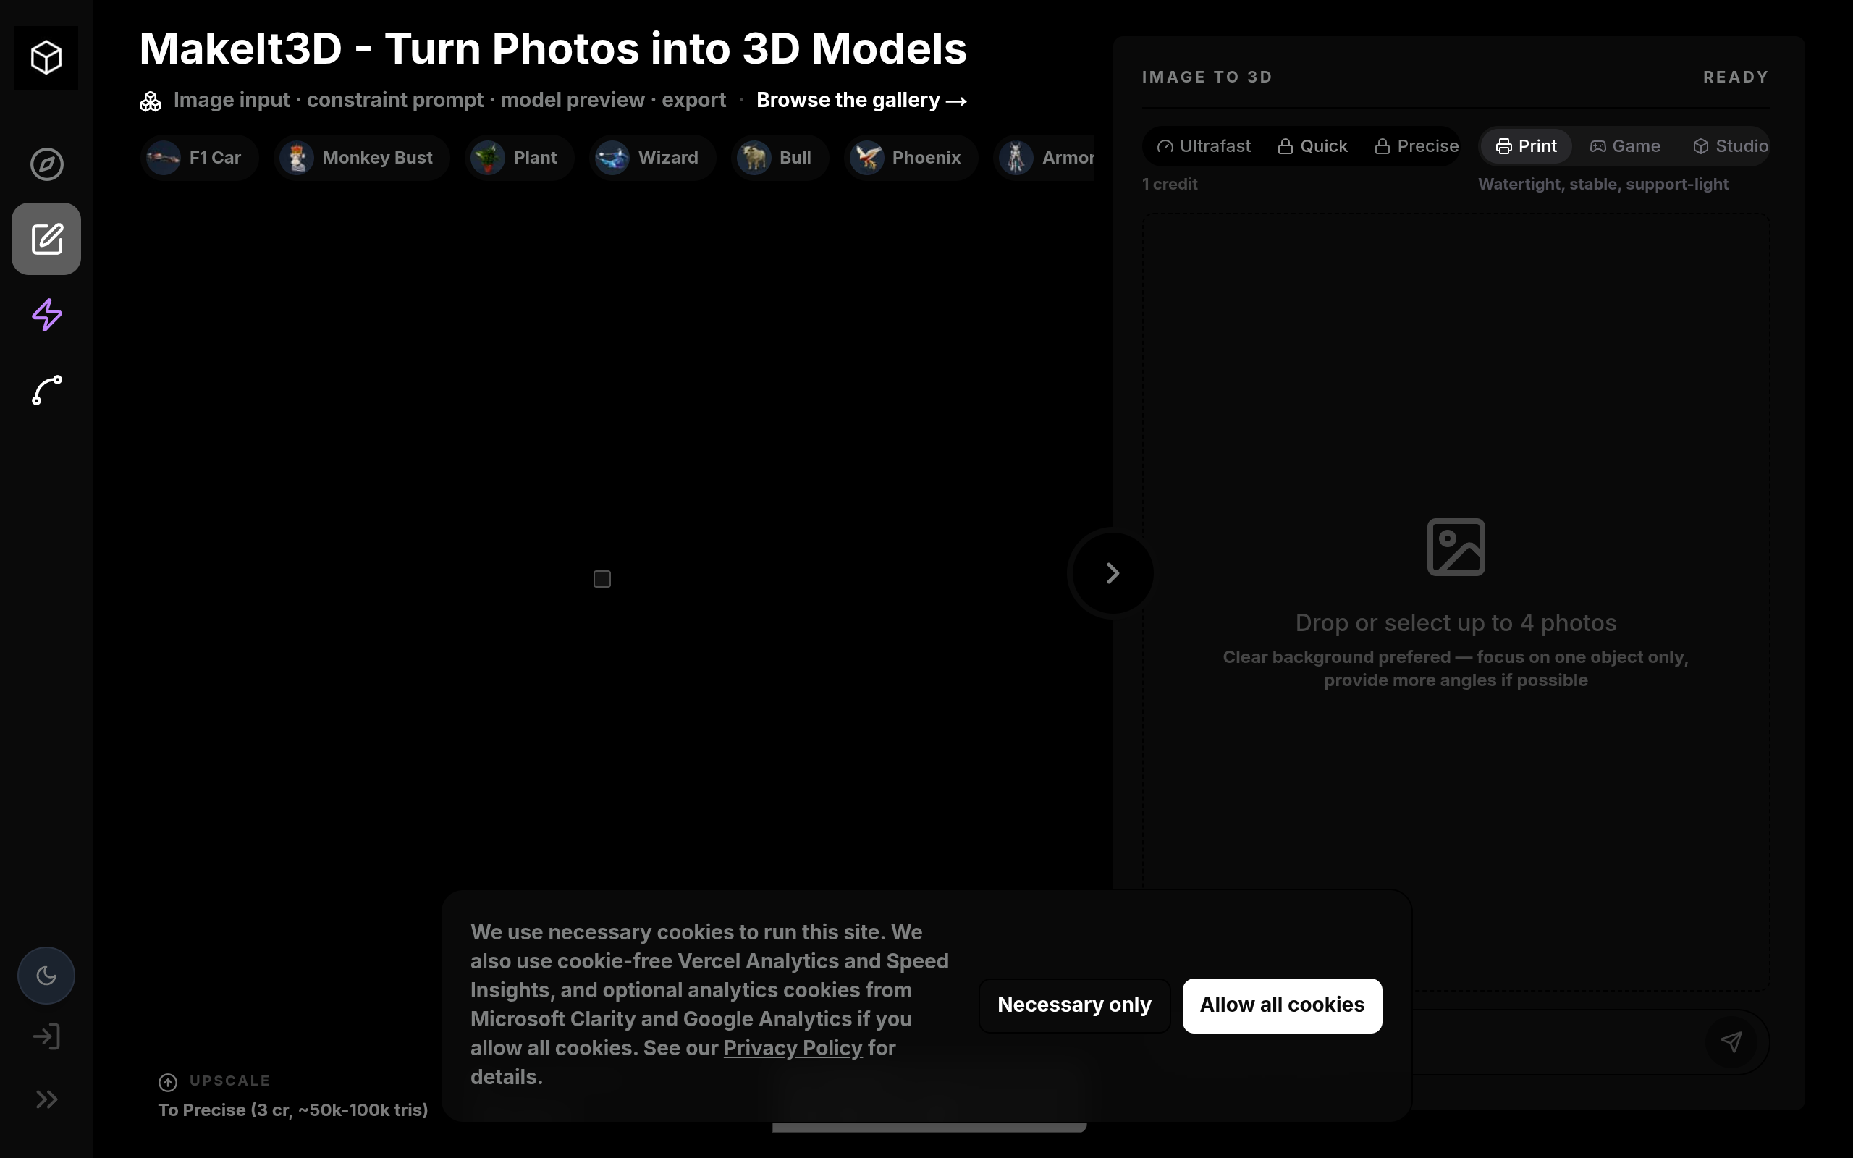Load the F1 Car example

[x=199, y=158]
